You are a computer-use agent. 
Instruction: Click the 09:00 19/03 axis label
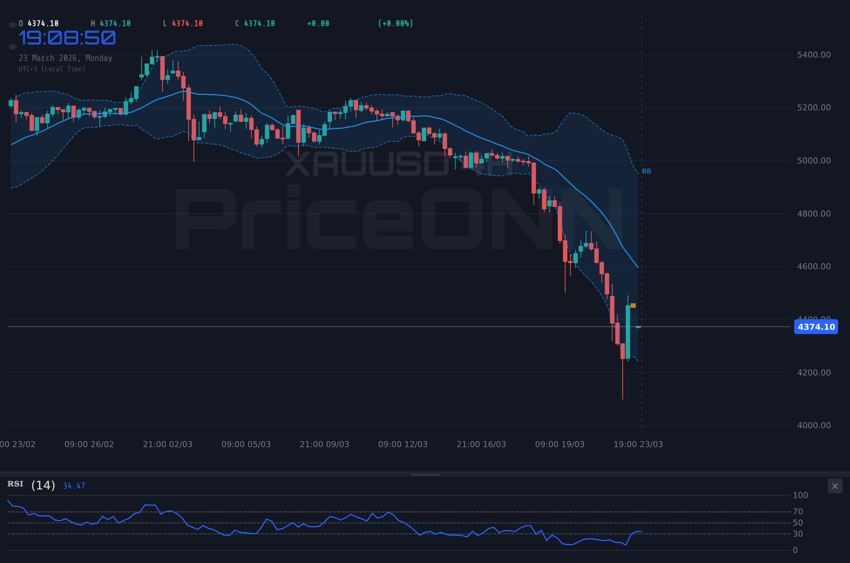[x=560, y=444]
